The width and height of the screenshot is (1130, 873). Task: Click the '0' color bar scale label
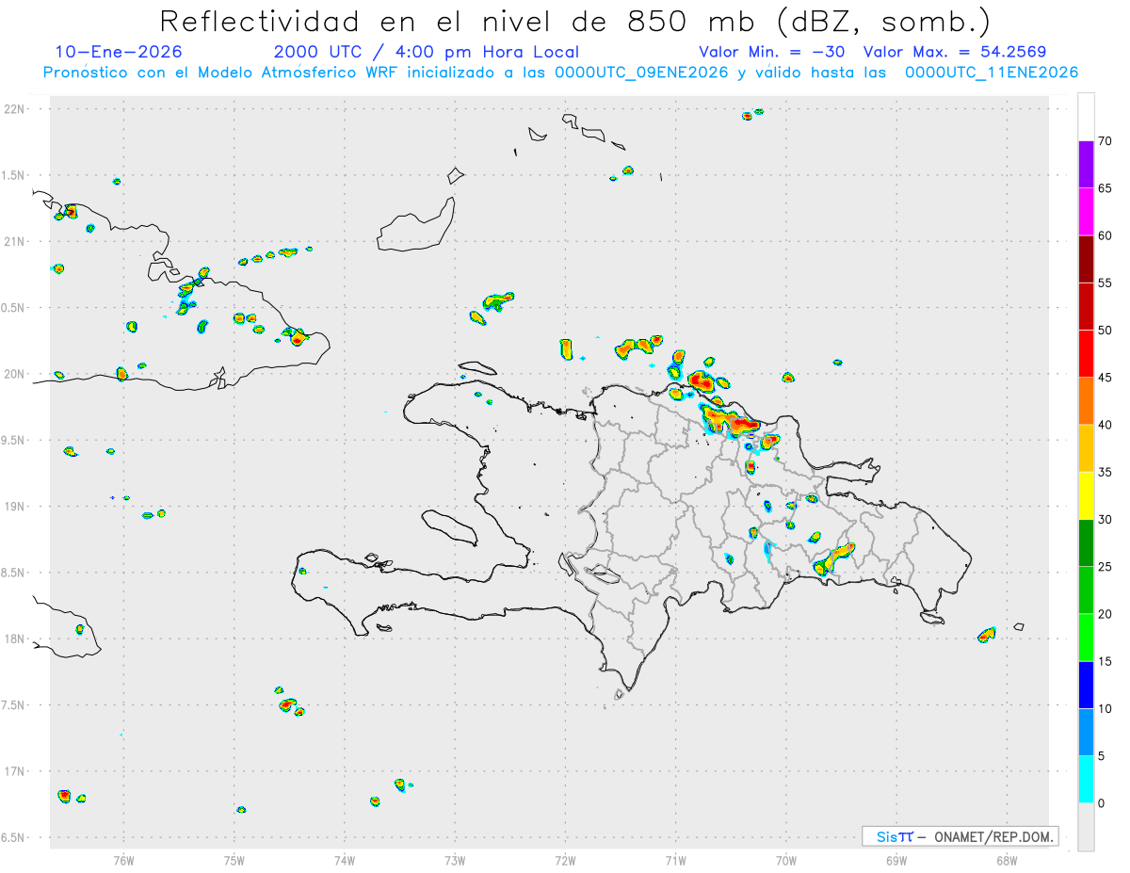pyautogui.click(x=1101, y=803)
